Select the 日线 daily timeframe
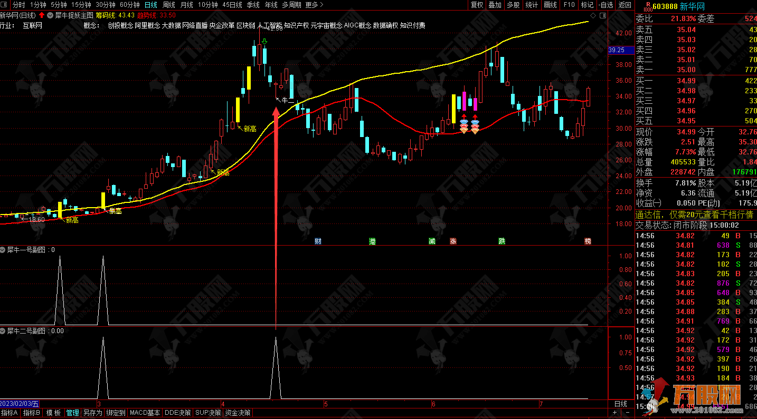Screen dimensions: 757x419 [150, 5]
